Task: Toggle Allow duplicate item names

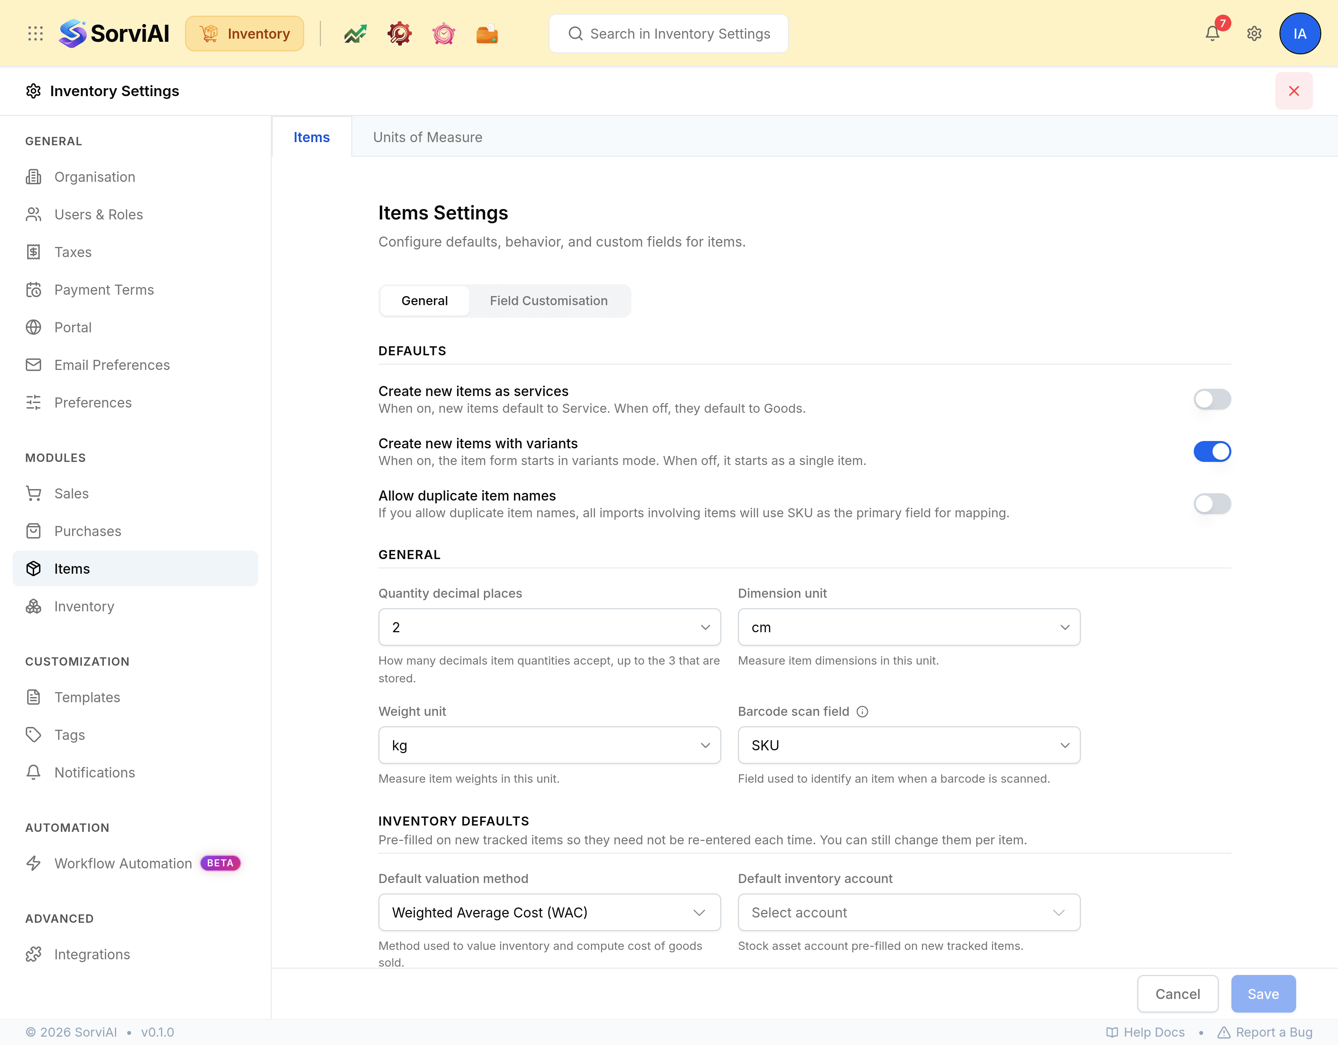Action: (1212, 503)
